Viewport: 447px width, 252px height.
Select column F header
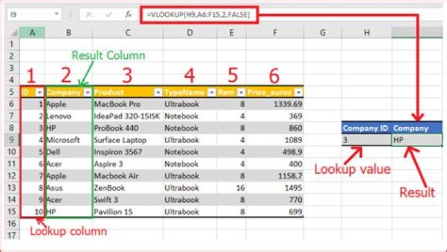(275, 33)
